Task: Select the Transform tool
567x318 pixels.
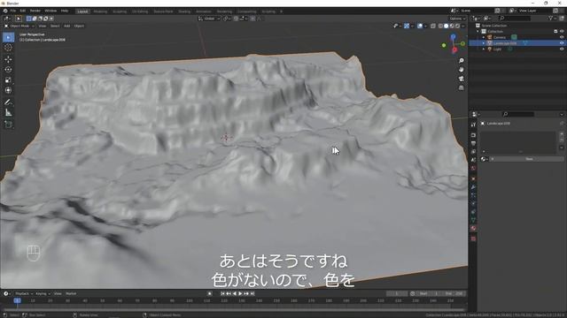Action: [x=8, y=90]
